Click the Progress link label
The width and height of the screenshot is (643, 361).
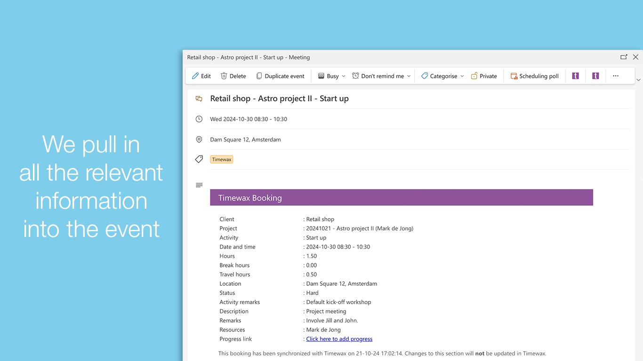coord(236,339)
